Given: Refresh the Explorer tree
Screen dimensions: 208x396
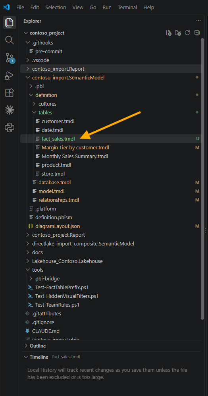Looking at the screenshot, I should pos(187,33).
